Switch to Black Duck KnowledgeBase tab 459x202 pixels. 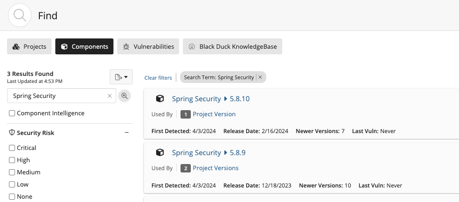[x=233, y=46]
